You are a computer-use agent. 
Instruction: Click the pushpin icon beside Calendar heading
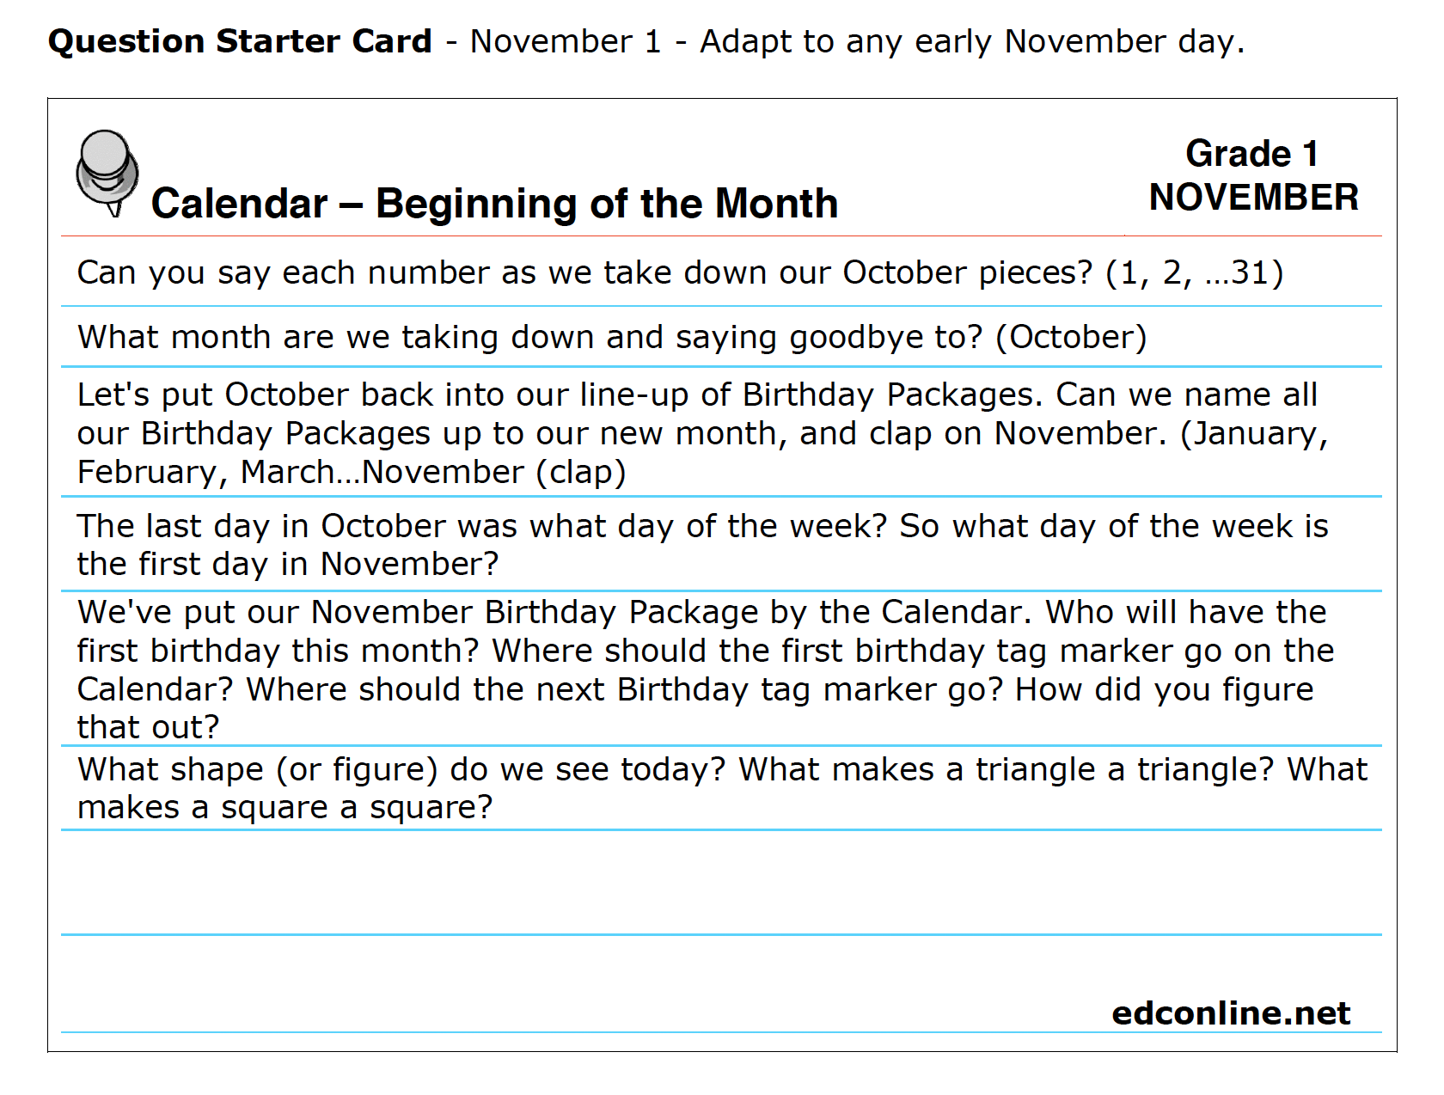pyautogui.click(x=107, y=173)
